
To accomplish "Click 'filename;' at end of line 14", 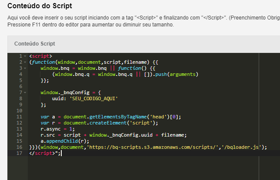I will [x=174, y=135].
